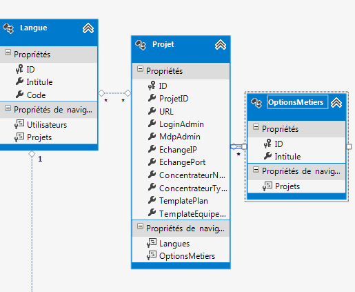Click the right-side resize handle of OptionsMetiers

click(x=349, y=146)
